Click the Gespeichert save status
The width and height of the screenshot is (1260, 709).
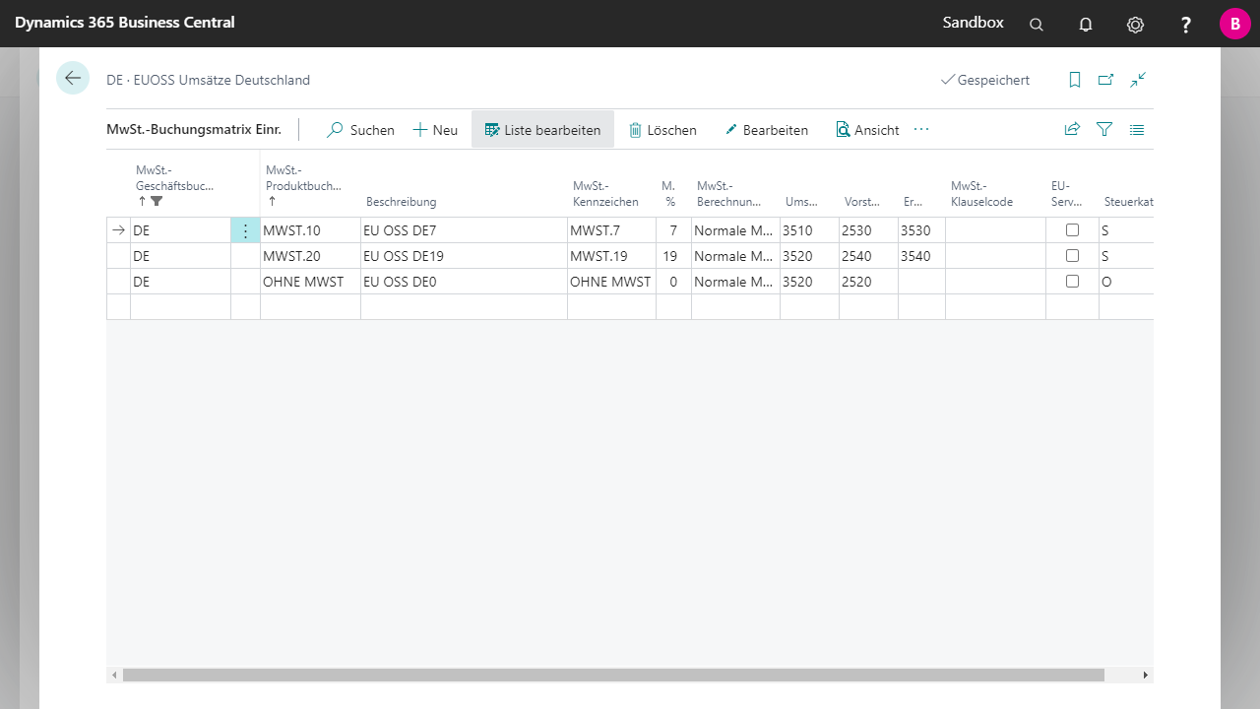click(985, 80)
